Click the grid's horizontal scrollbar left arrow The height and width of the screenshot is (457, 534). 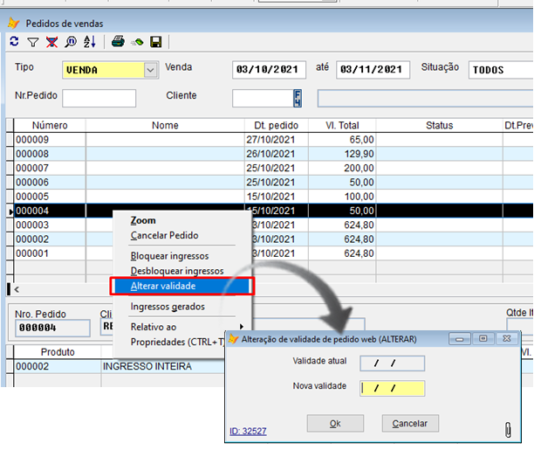(17, 288)
